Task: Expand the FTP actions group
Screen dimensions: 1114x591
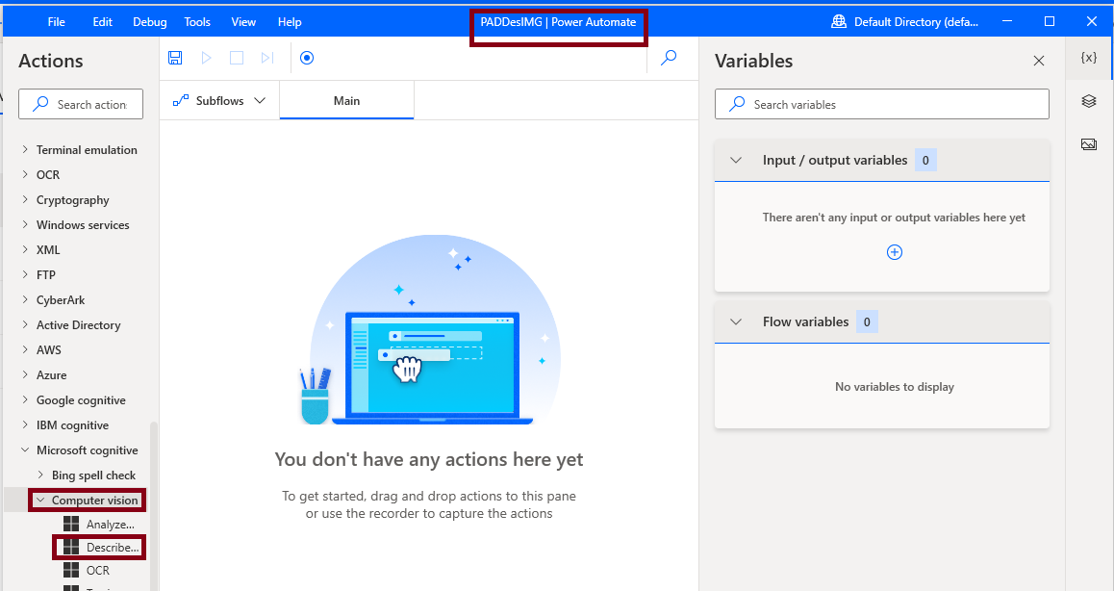Action: (x=26, y=274)
